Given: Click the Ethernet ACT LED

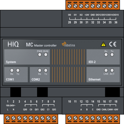Looking at the screenshot, I should [x=112, y=70].
